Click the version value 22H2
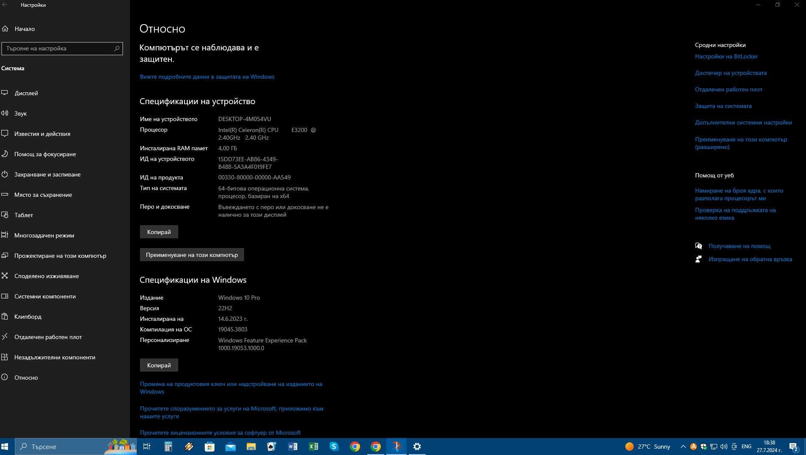The height and width of the screenshot is (455, 806). (x=225, y=308)
